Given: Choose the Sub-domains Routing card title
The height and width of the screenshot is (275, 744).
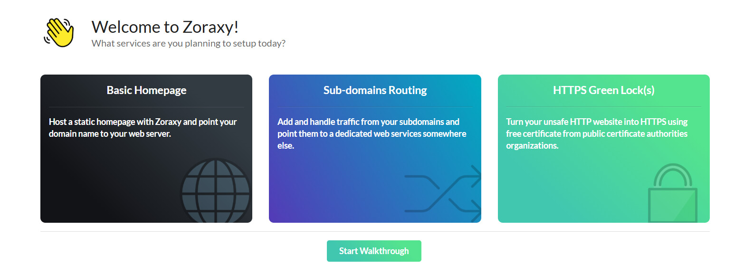Looking at the screenshot, I should click(375, 90).
